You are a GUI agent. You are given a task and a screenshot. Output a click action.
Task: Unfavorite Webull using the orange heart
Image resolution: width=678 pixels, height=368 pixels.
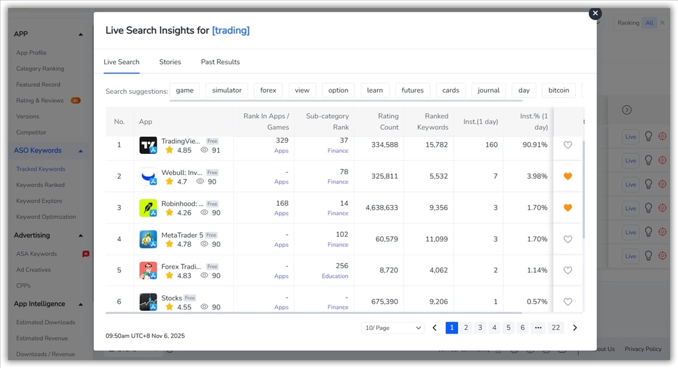567,177
